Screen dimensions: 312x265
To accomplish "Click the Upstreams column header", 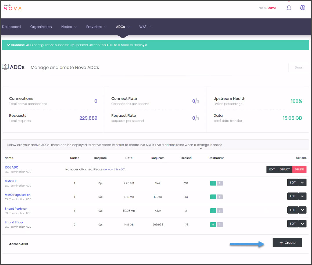I will coord(216,158).
